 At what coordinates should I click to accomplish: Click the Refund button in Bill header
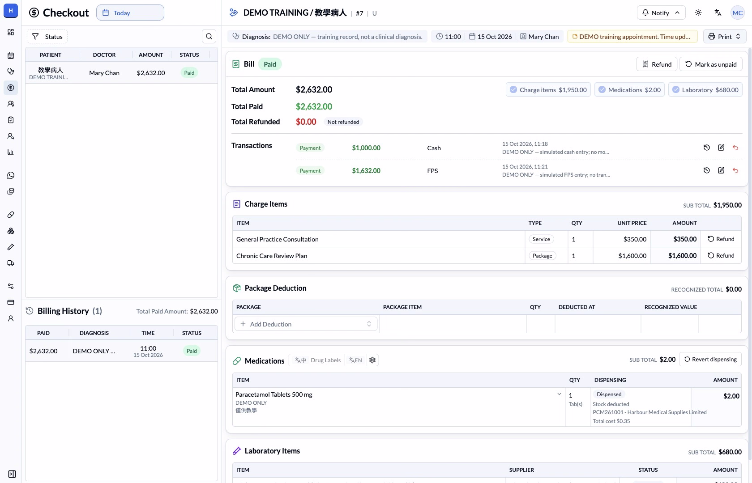coord(657,64)
